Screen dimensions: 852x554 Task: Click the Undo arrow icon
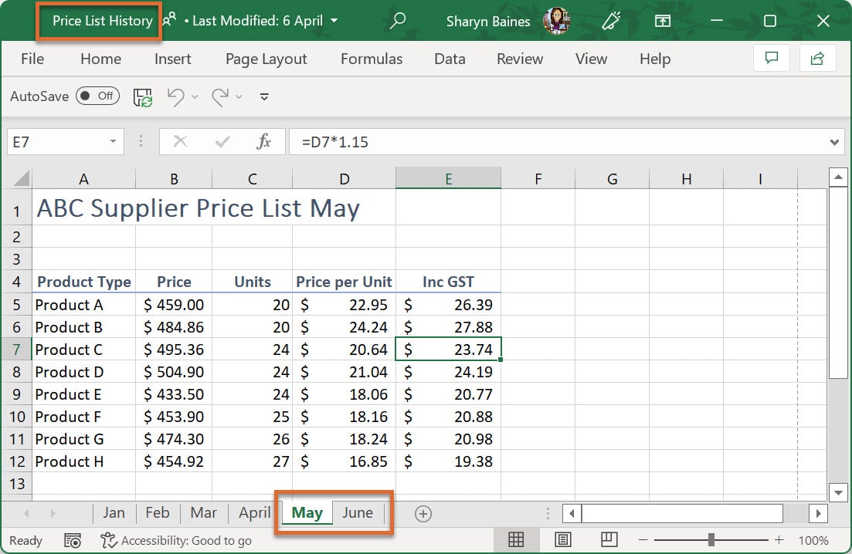pyautogui.click(x=175, y=96)
